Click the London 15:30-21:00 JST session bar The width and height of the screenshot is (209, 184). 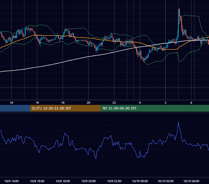pos(65,108)
